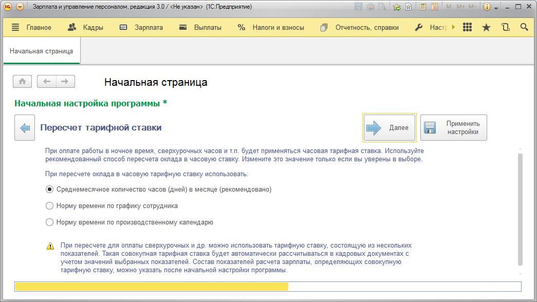Open the calculator from the title bar
Image resolution: width=537 pixels, height=302 pixels.
coord(422,7)
